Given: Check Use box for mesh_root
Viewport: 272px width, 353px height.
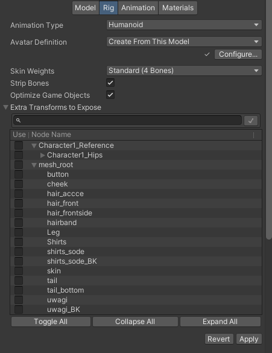Looking at the screenshot, I should (19, 165).
